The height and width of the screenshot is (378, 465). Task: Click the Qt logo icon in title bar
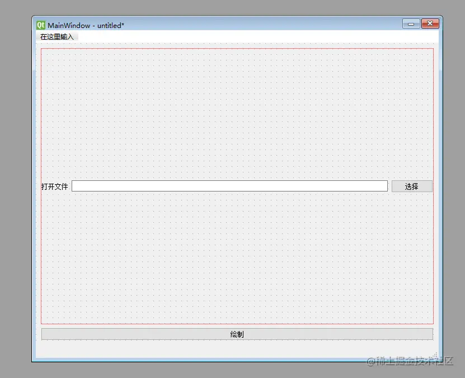point(41,25)
